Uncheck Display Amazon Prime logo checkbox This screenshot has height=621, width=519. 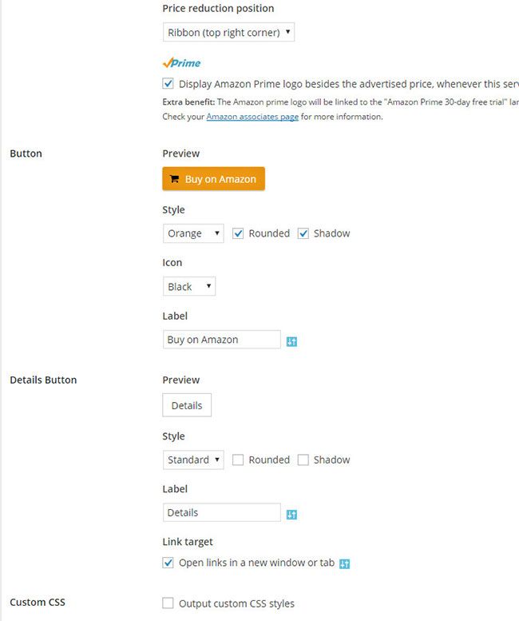pos(168,83)
